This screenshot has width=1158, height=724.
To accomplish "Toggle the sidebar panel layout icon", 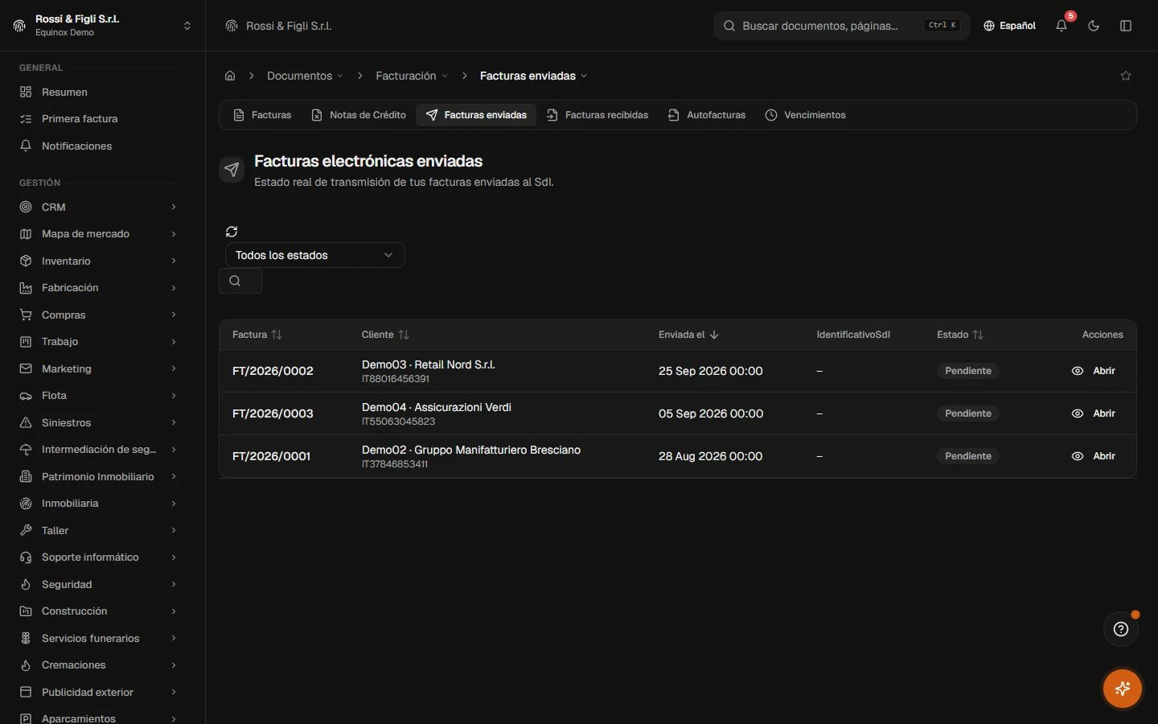I will (1126, 26).
